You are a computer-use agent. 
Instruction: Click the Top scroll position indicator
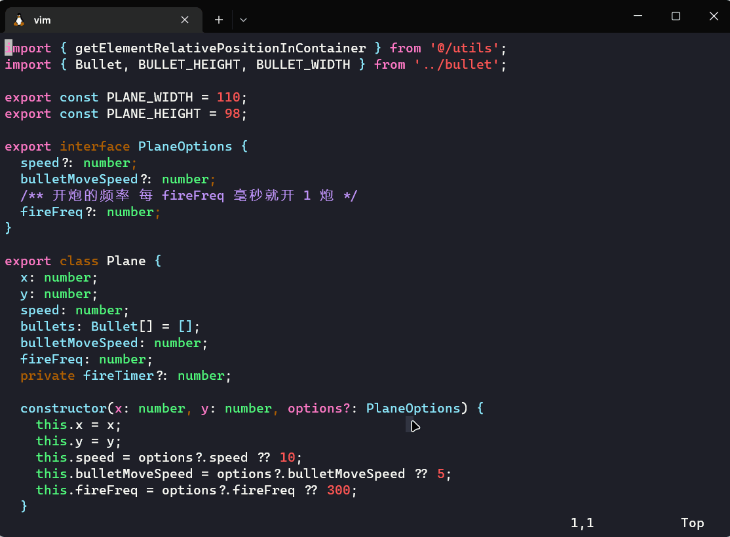click(x=692, y=523)
